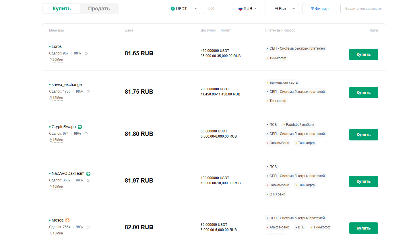This screenshot has width=415, height=235.
Task: Click Сделок: 3589 deals count
Action: [x=60, y=180]
